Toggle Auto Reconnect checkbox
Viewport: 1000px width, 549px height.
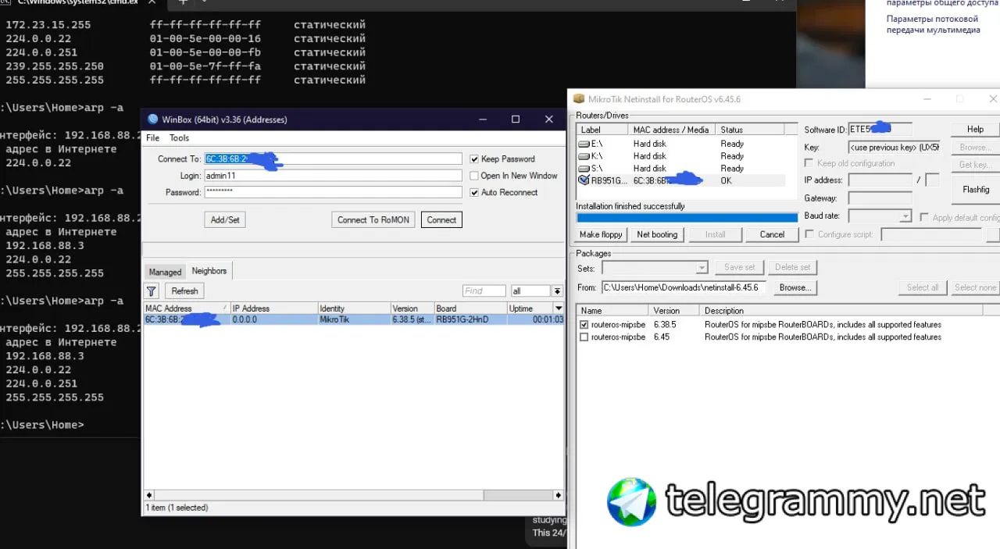474,192
